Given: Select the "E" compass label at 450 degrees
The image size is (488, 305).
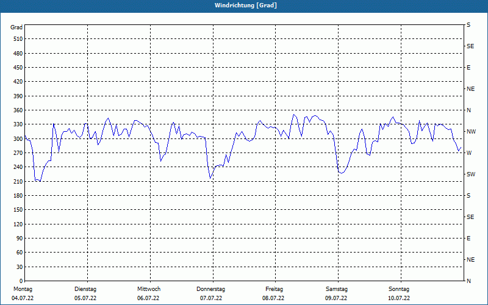Looking at the screenshot, I should (x=468, y=68).
